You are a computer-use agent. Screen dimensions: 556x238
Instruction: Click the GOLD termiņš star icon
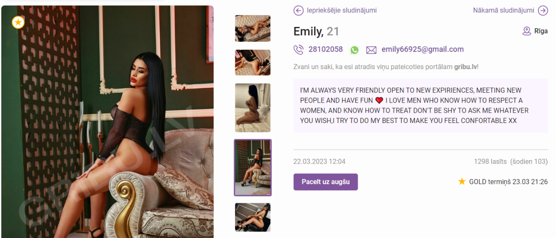tap(461, 181)
